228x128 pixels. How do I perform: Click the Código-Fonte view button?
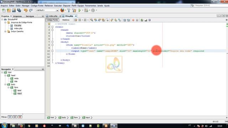(52, 20)
